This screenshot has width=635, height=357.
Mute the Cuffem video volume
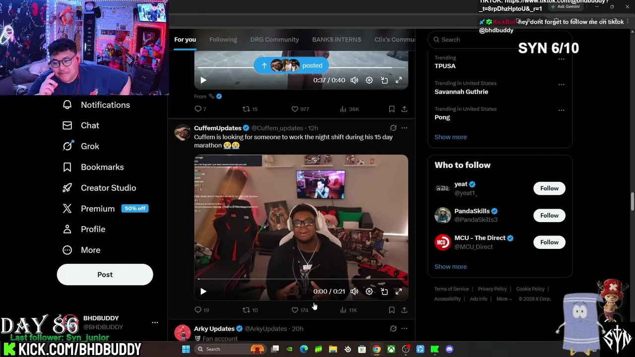coord(354,292)
